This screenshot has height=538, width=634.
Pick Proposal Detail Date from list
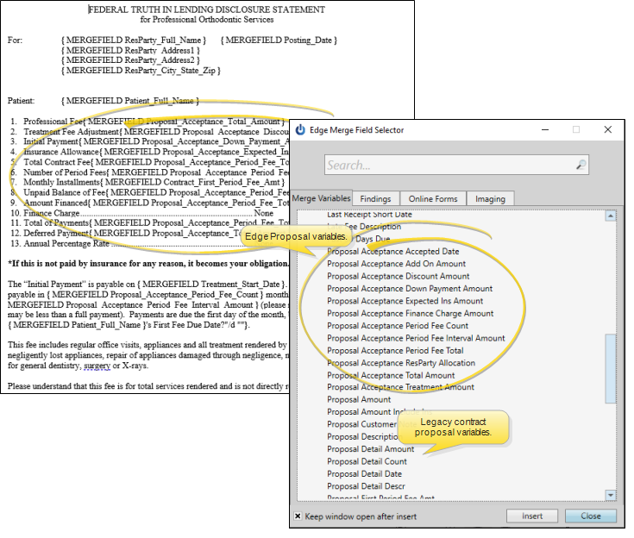click(364, 474)
